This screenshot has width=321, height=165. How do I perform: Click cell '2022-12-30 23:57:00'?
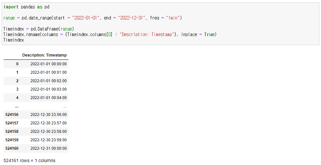[48, 123]
